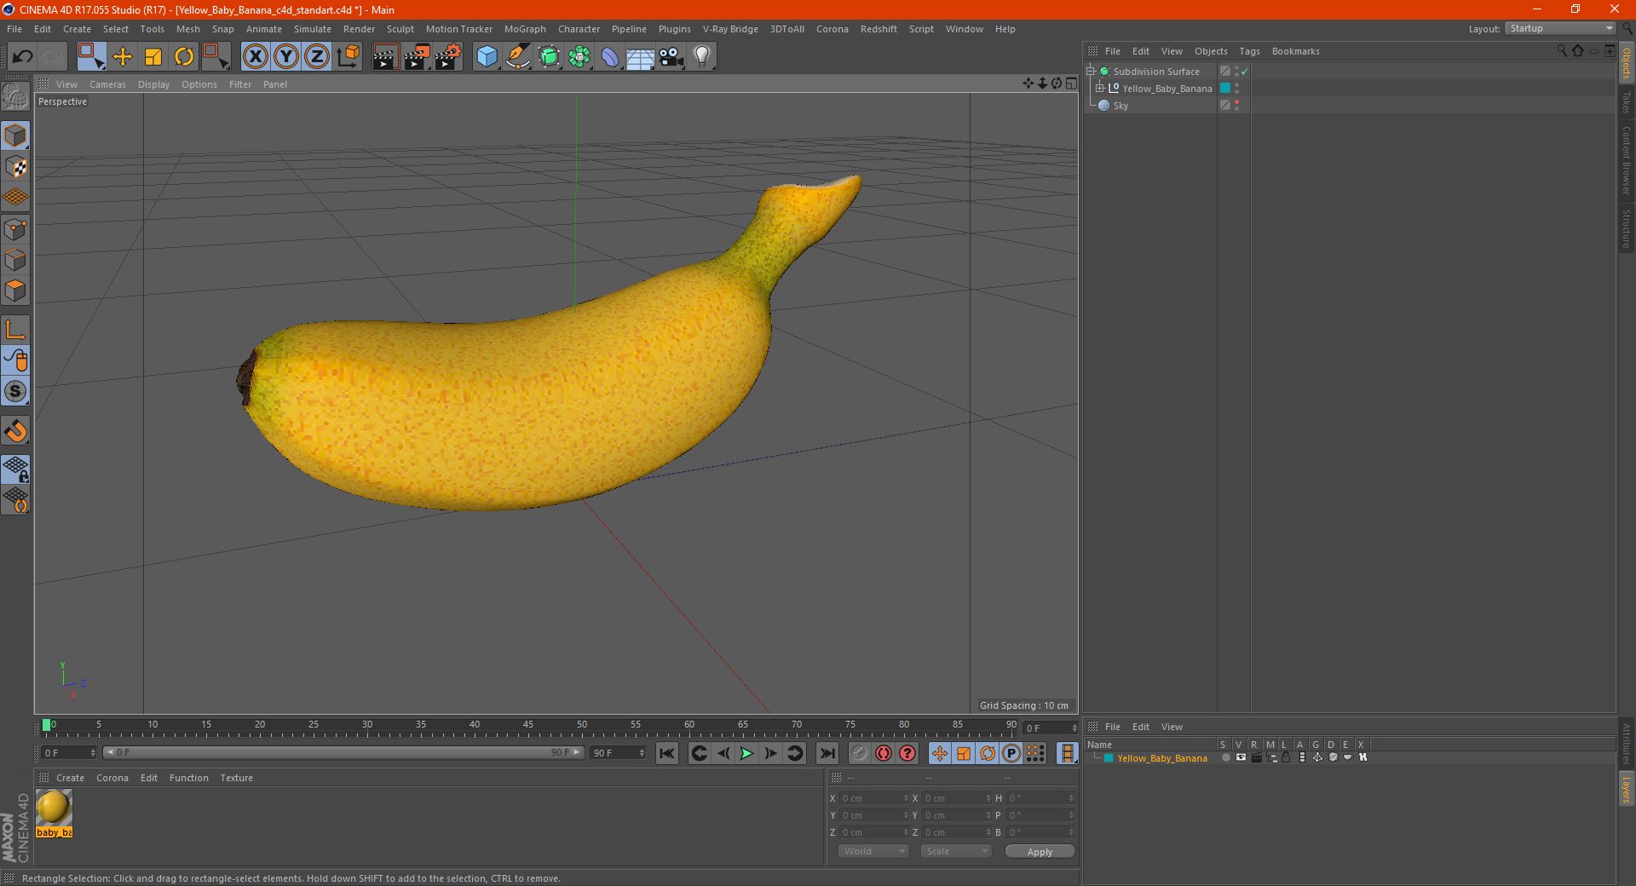This screenshot has width=1636, height=886.
Task: Toggle Sky visibility dots
Action: click(x=1236, y=106)
